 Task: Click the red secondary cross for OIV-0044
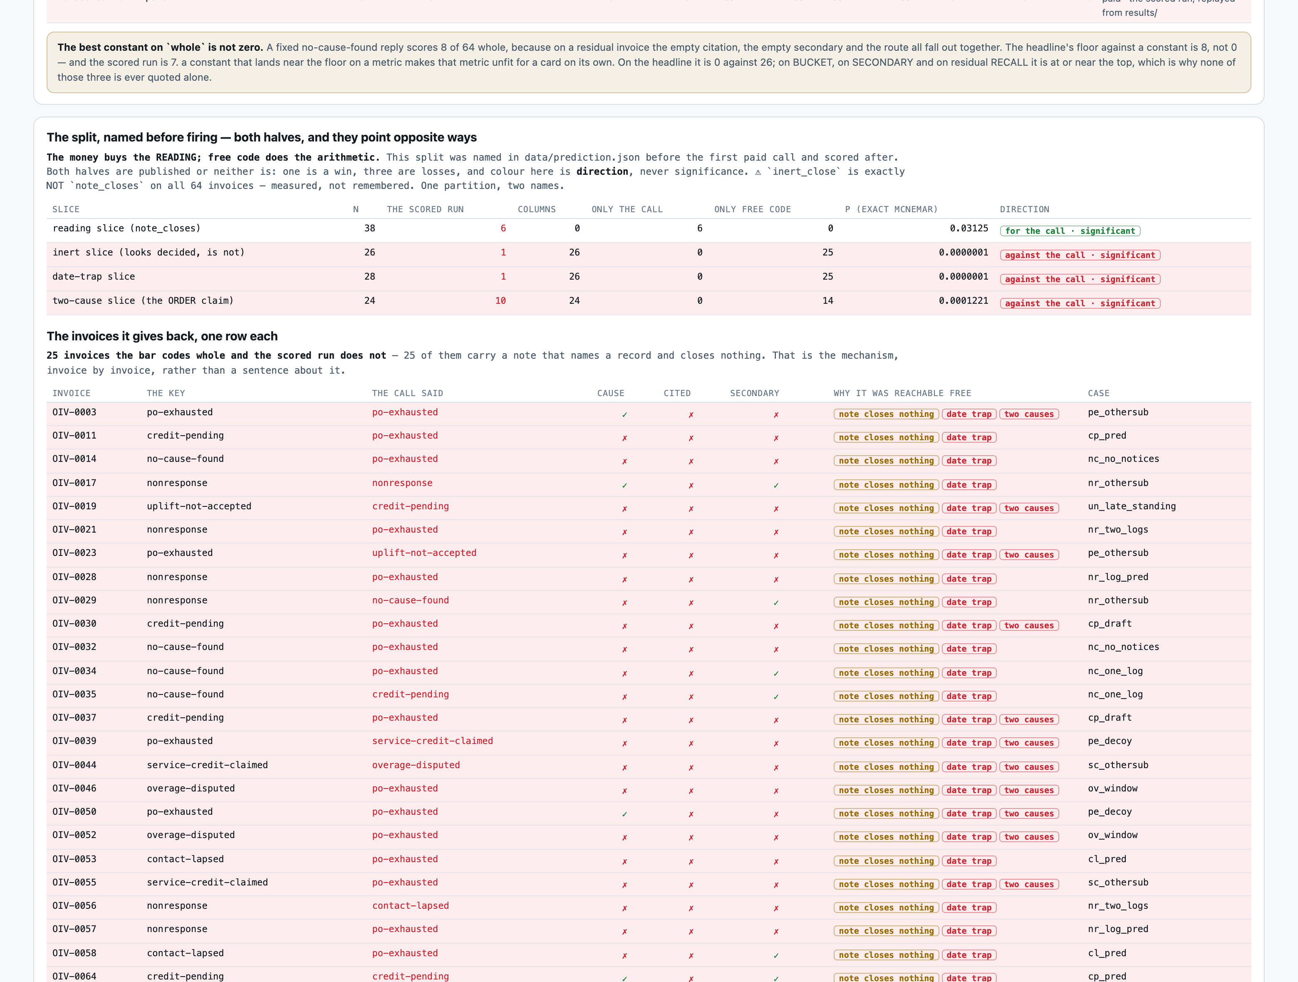point(776,768)
